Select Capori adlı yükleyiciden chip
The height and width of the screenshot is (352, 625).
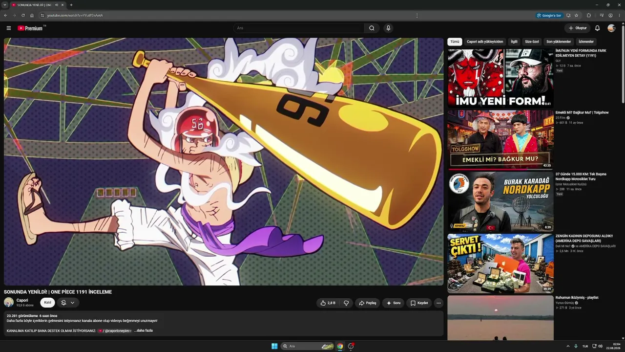coord(485,42)
